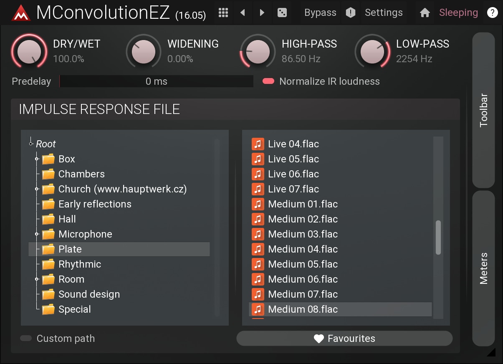Click the Sleeping status label
The height and width of the screenshot is (364, 503).
click(458, 13)
